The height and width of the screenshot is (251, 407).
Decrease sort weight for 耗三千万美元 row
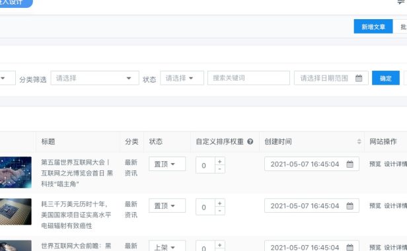(x=220, y=211)
